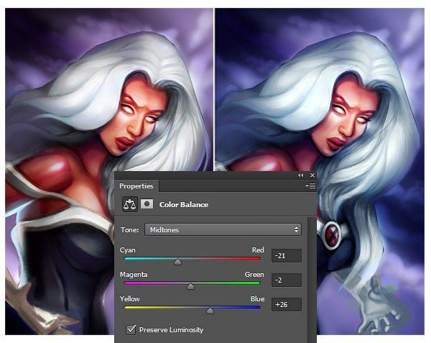This screenshot has width=431, height=343.
Task: Open the Properties panel flyout menu icon
Action: (x=311, y=186)
